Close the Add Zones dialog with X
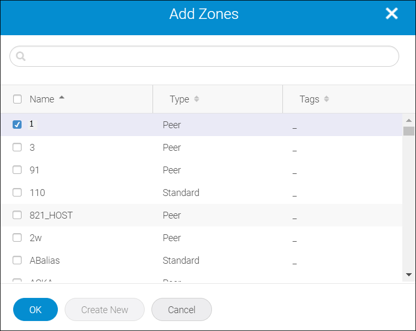Image resolution: width=416 pixels, height=331 pixels. pyautogui.click(x=391, y=14)
